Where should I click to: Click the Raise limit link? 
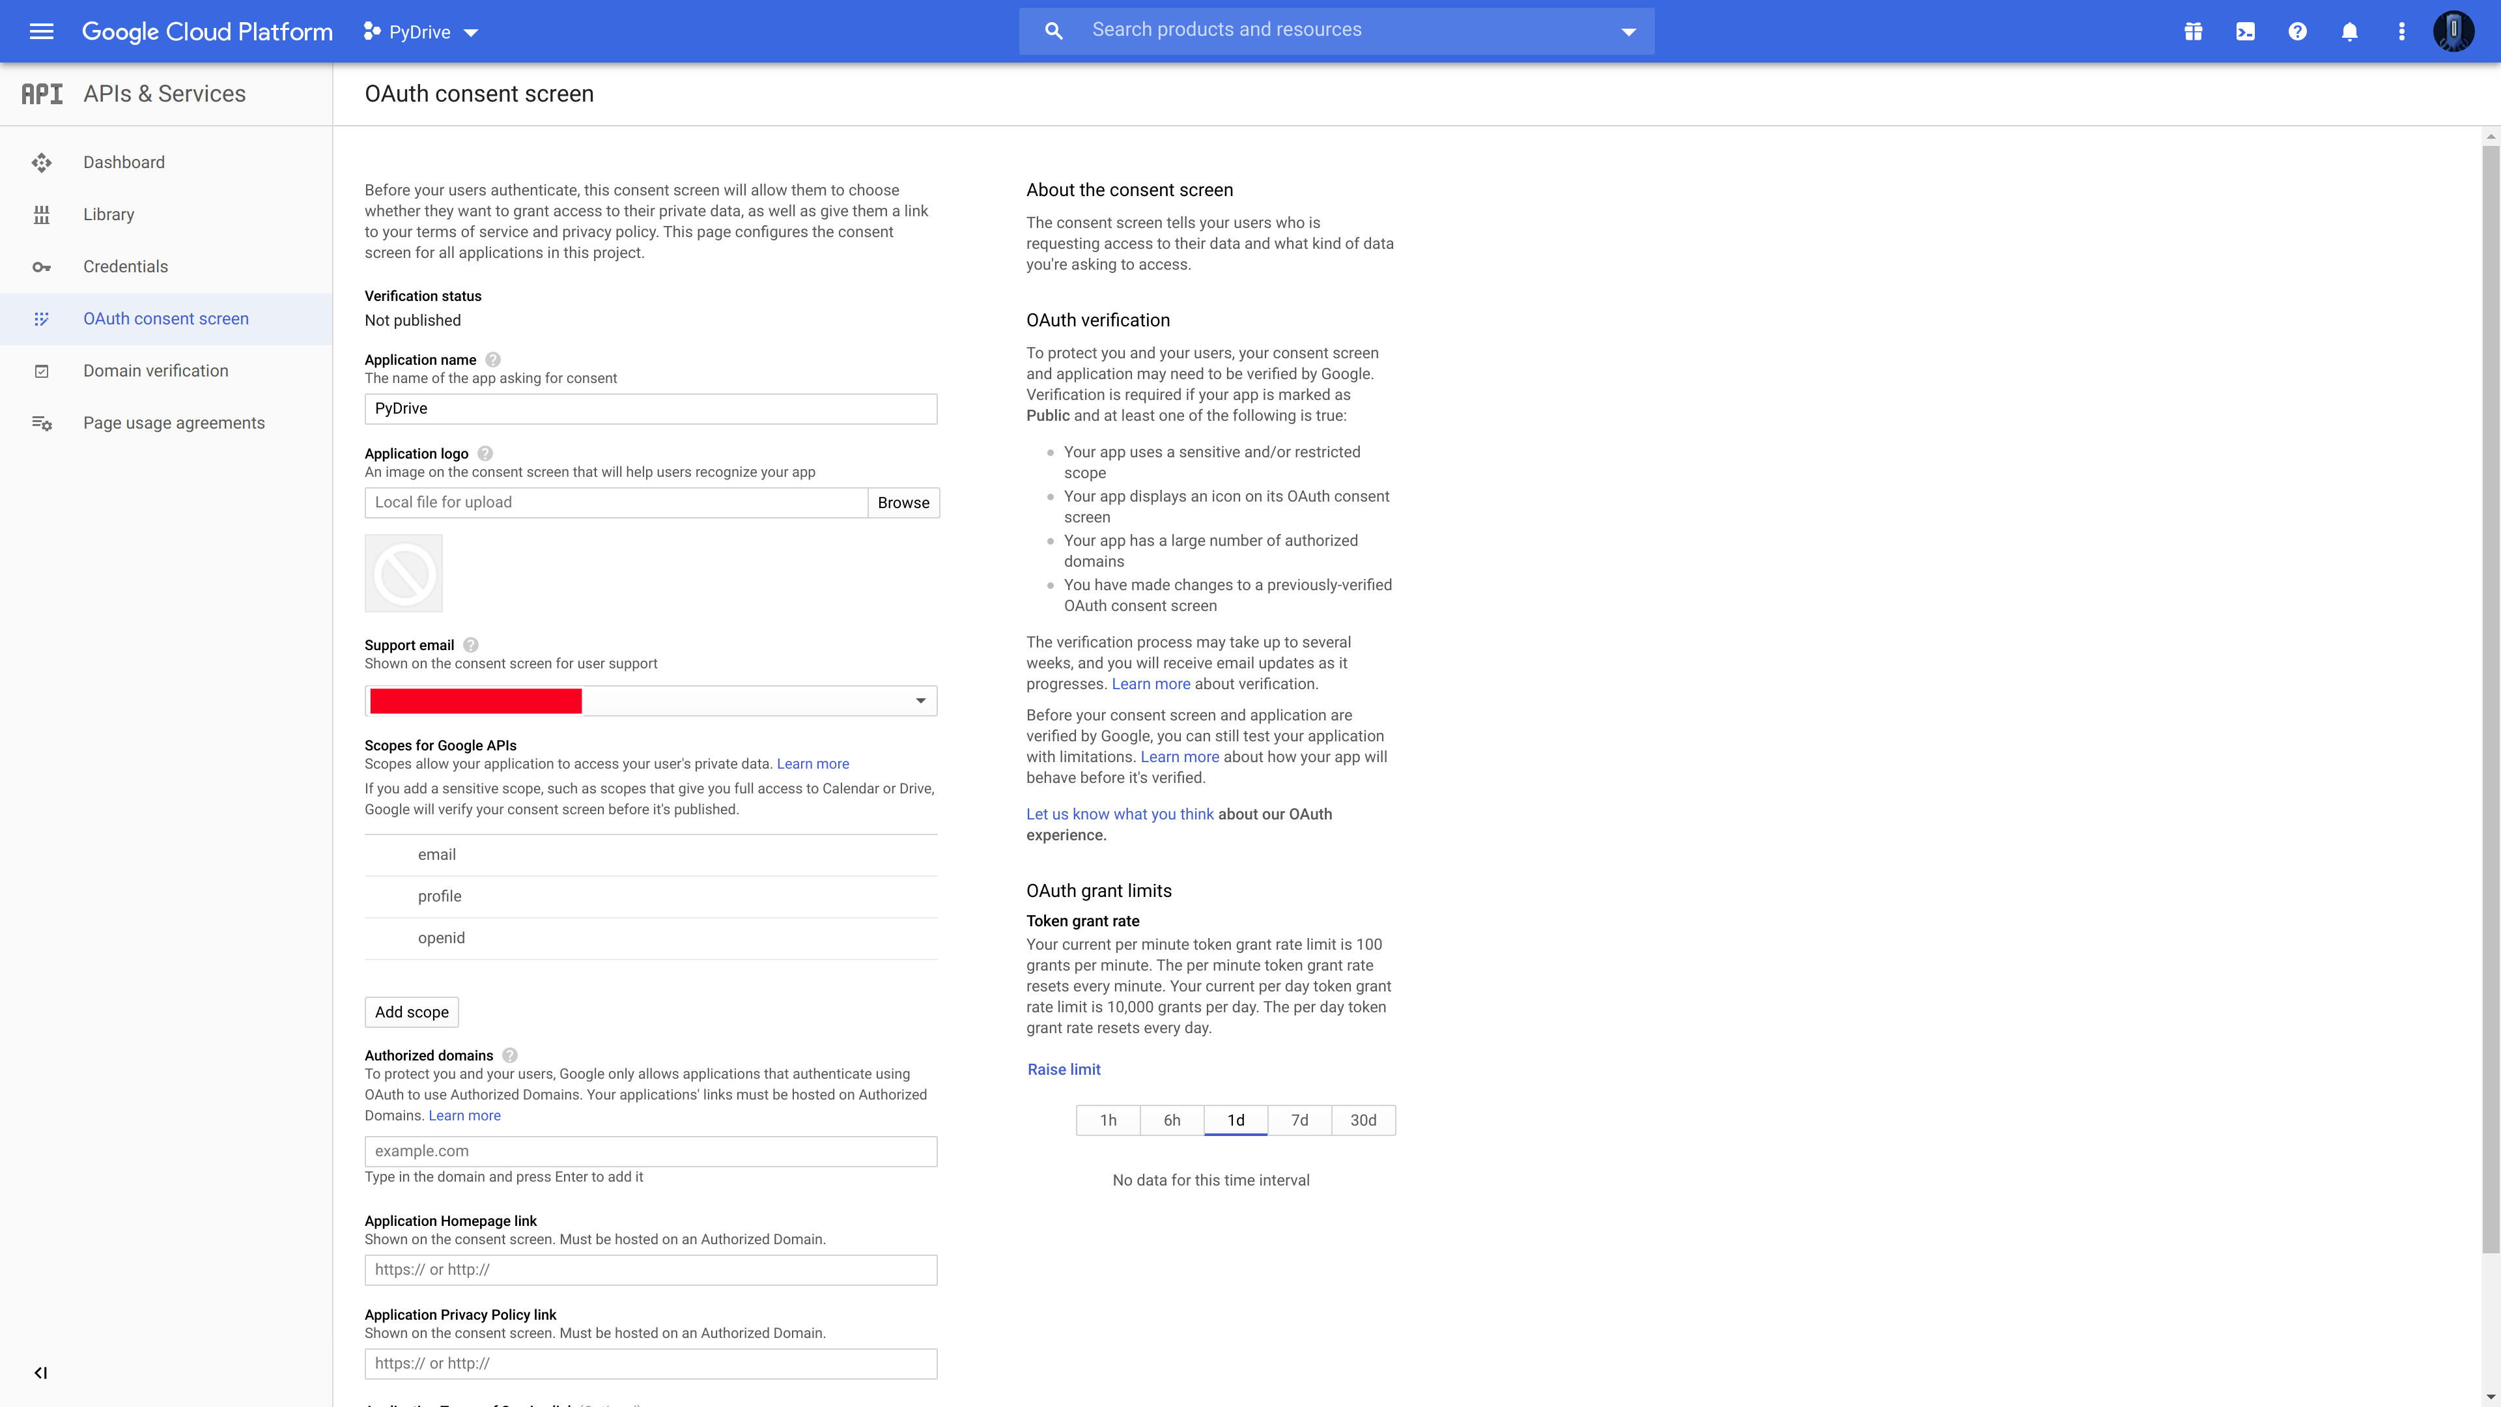click(1064, 1069)
